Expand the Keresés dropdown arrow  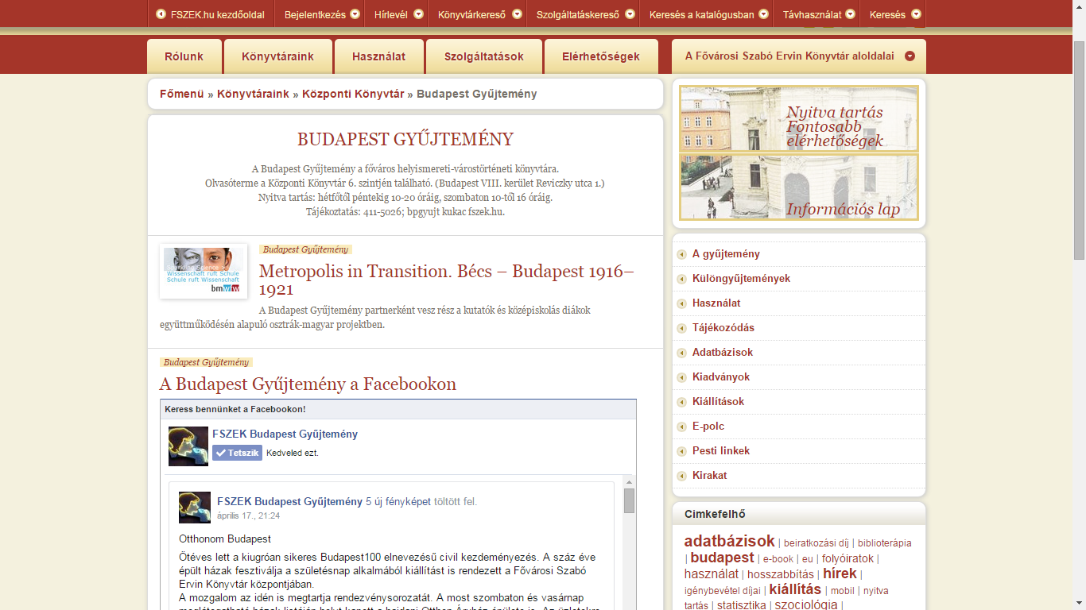[916, 14]
